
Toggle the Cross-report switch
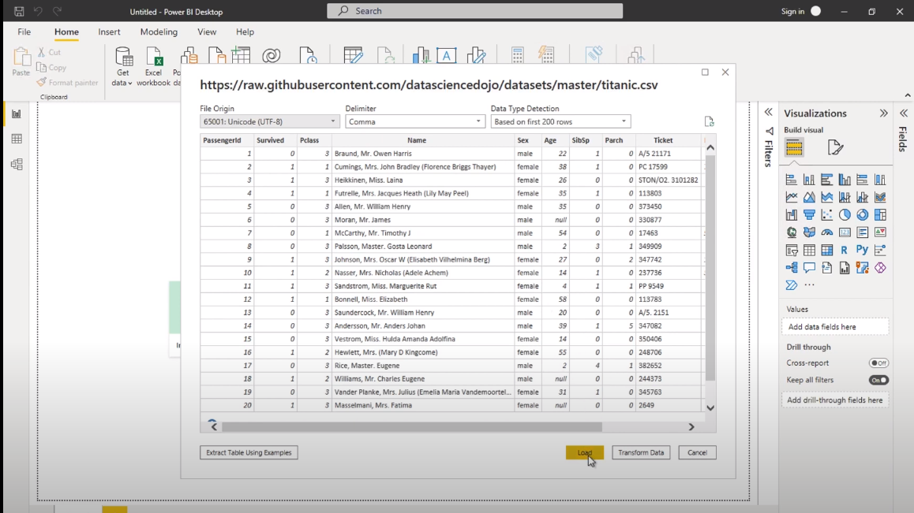pyautogui.click(x=878, y=362)
